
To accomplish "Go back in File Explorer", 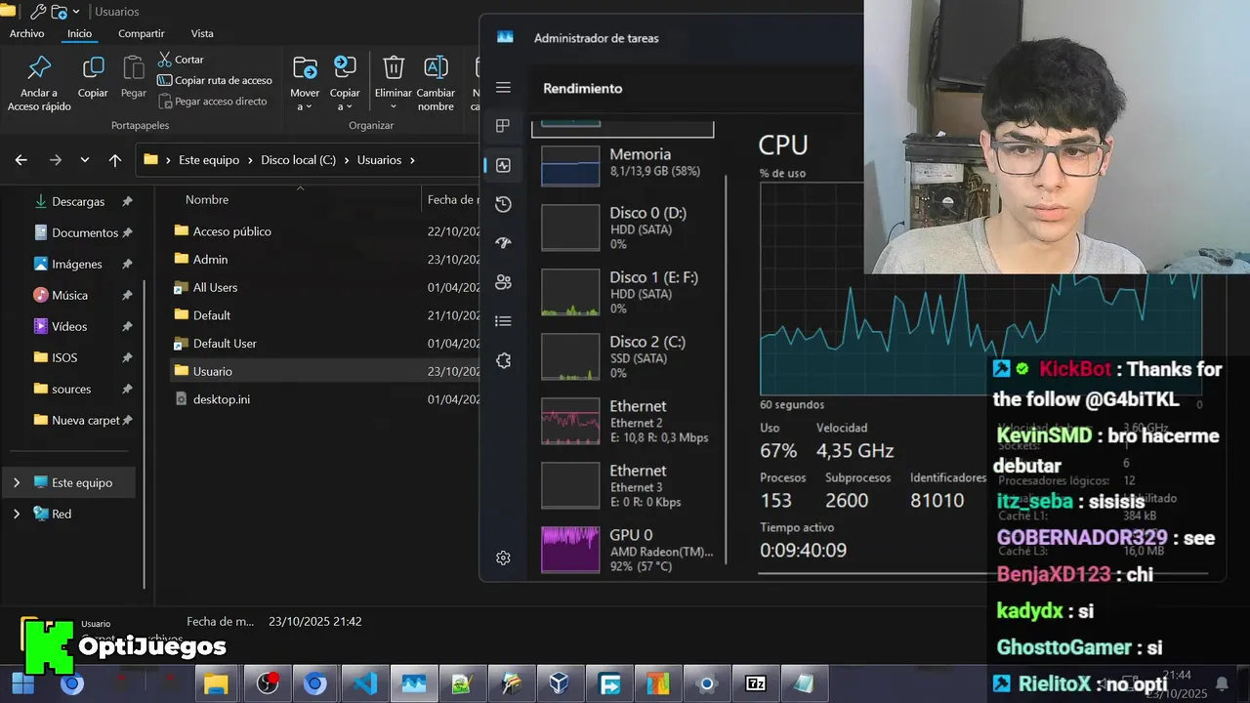I will [x=21, y=160].
